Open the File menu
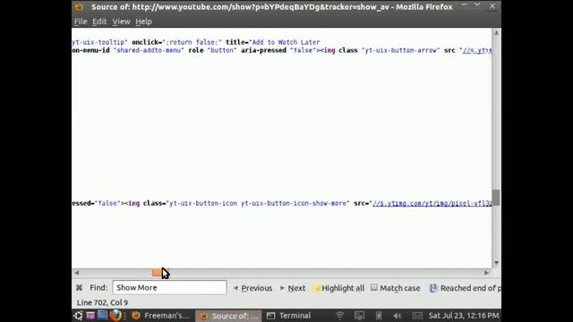573x322 pixels. coord(81,21)
